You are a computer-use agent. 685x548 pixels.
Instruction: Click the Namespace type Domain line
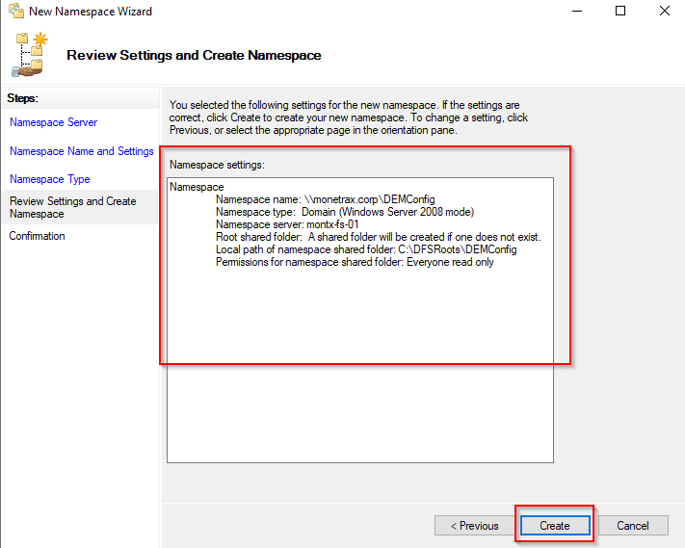345,212
